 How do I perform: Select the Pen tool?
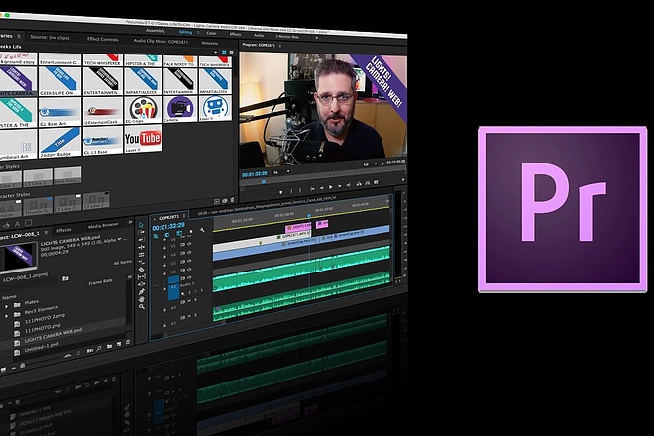point(141,291)
